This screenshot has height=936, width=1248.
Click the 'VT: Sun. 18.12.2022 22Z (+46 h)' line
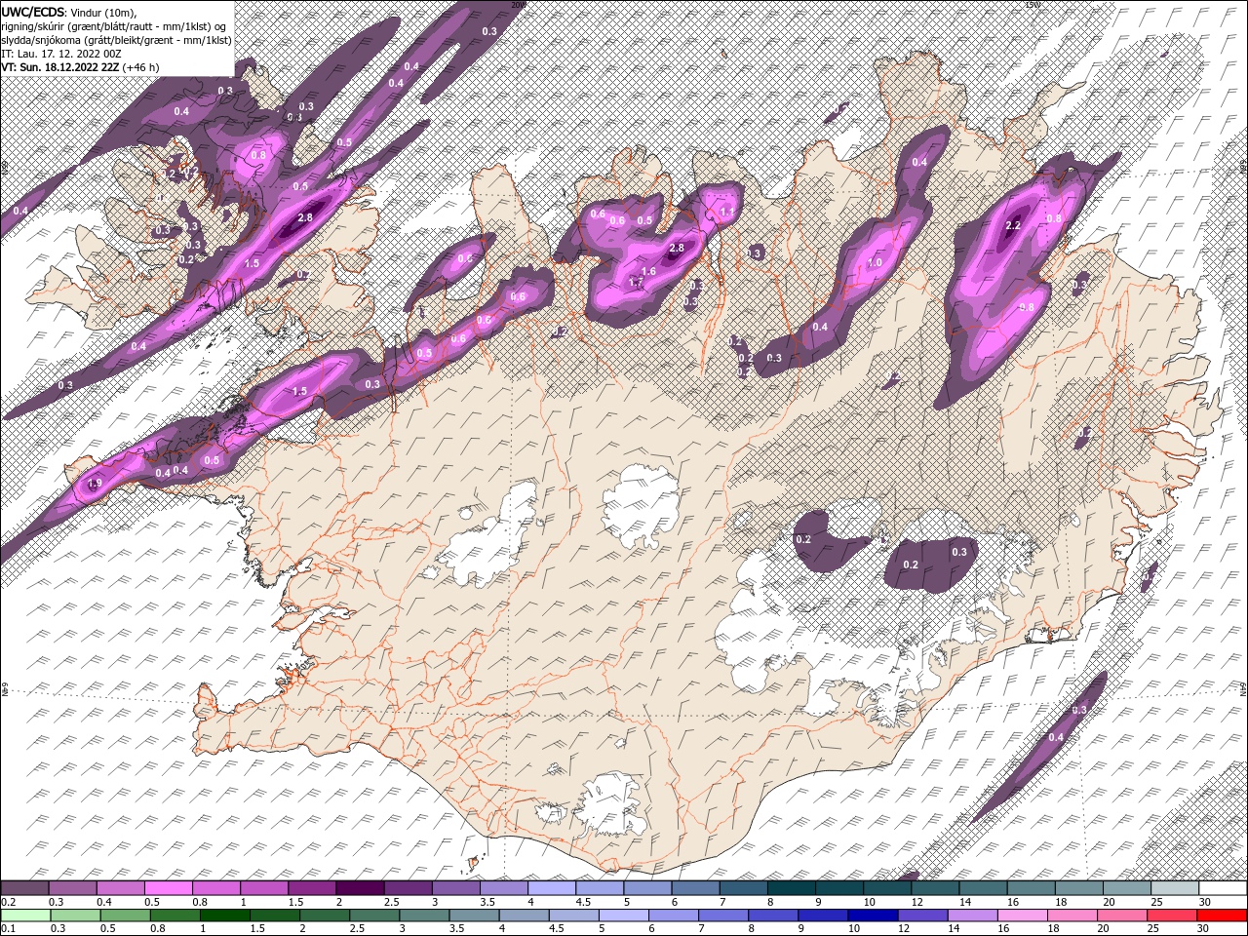80,67
